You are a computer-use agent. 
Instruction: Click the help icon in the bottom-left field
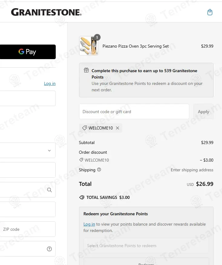tap(49, 249)
